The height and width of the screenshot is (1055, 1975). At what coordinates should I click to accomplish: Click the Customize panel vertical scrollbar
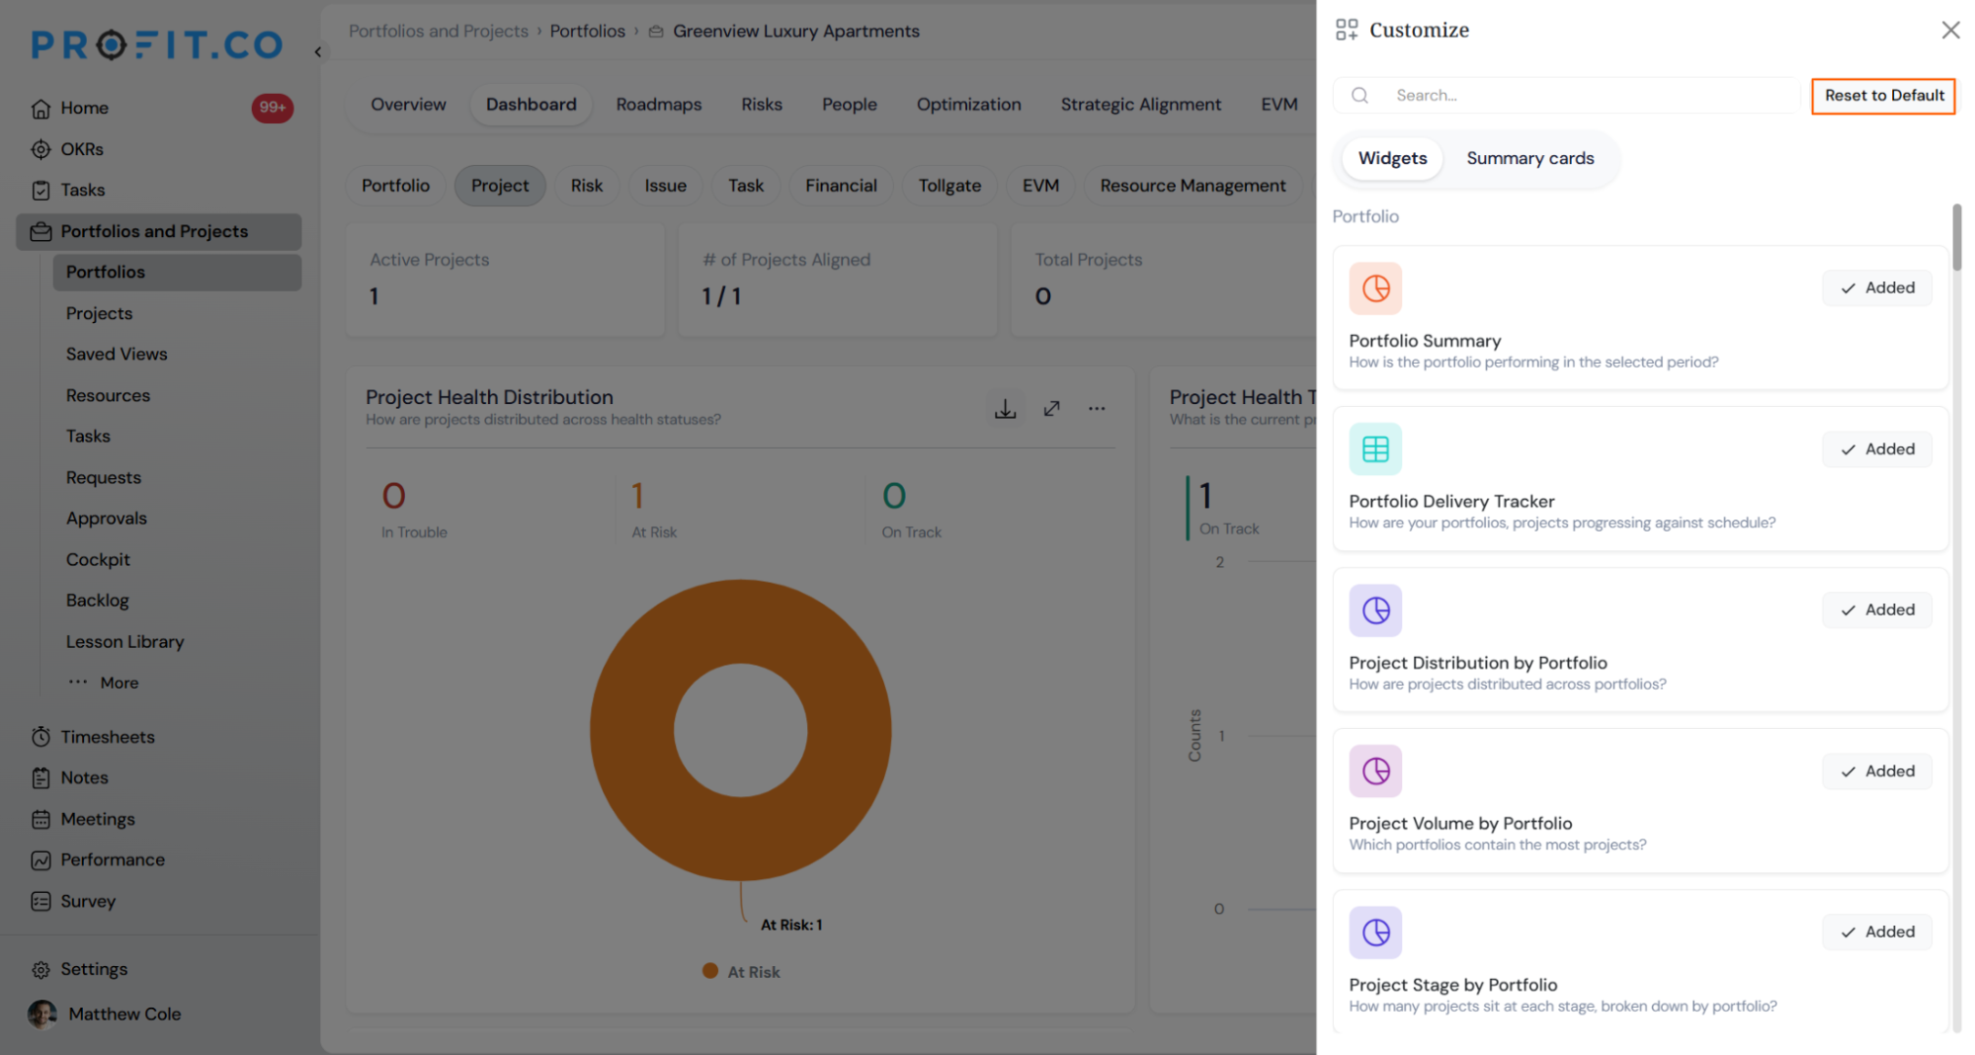(1956, 237)
